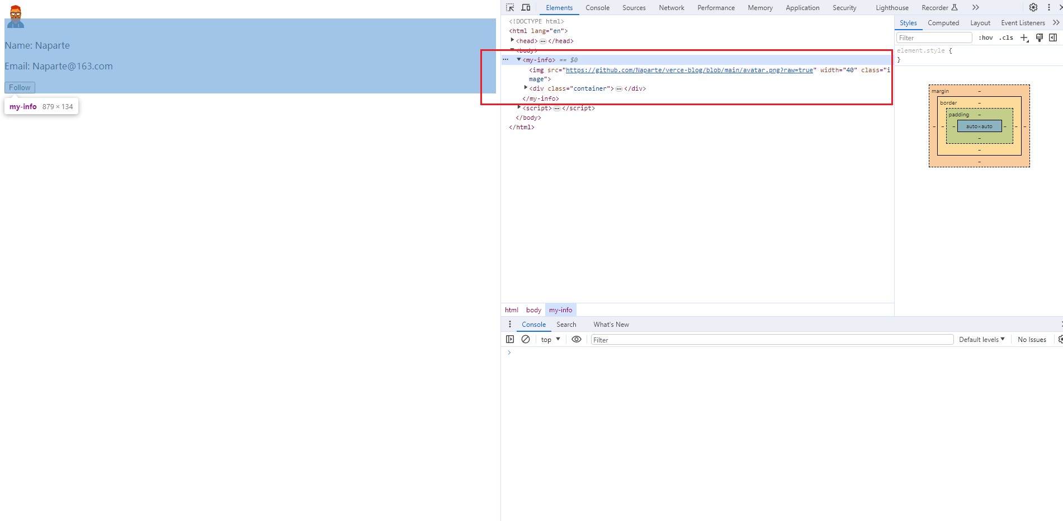Open the rendering emulation paintbrush icon
Viewport: 1063px width, 521px height.
[1039, 37]
